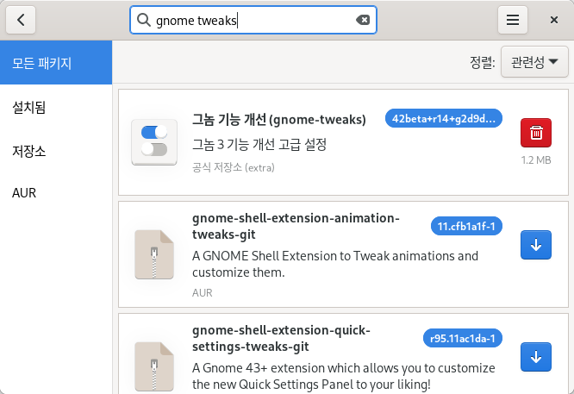Switch to the 설치됨 sidebar item
Viewport: 574px width, 394px height.
coord(56,107)
